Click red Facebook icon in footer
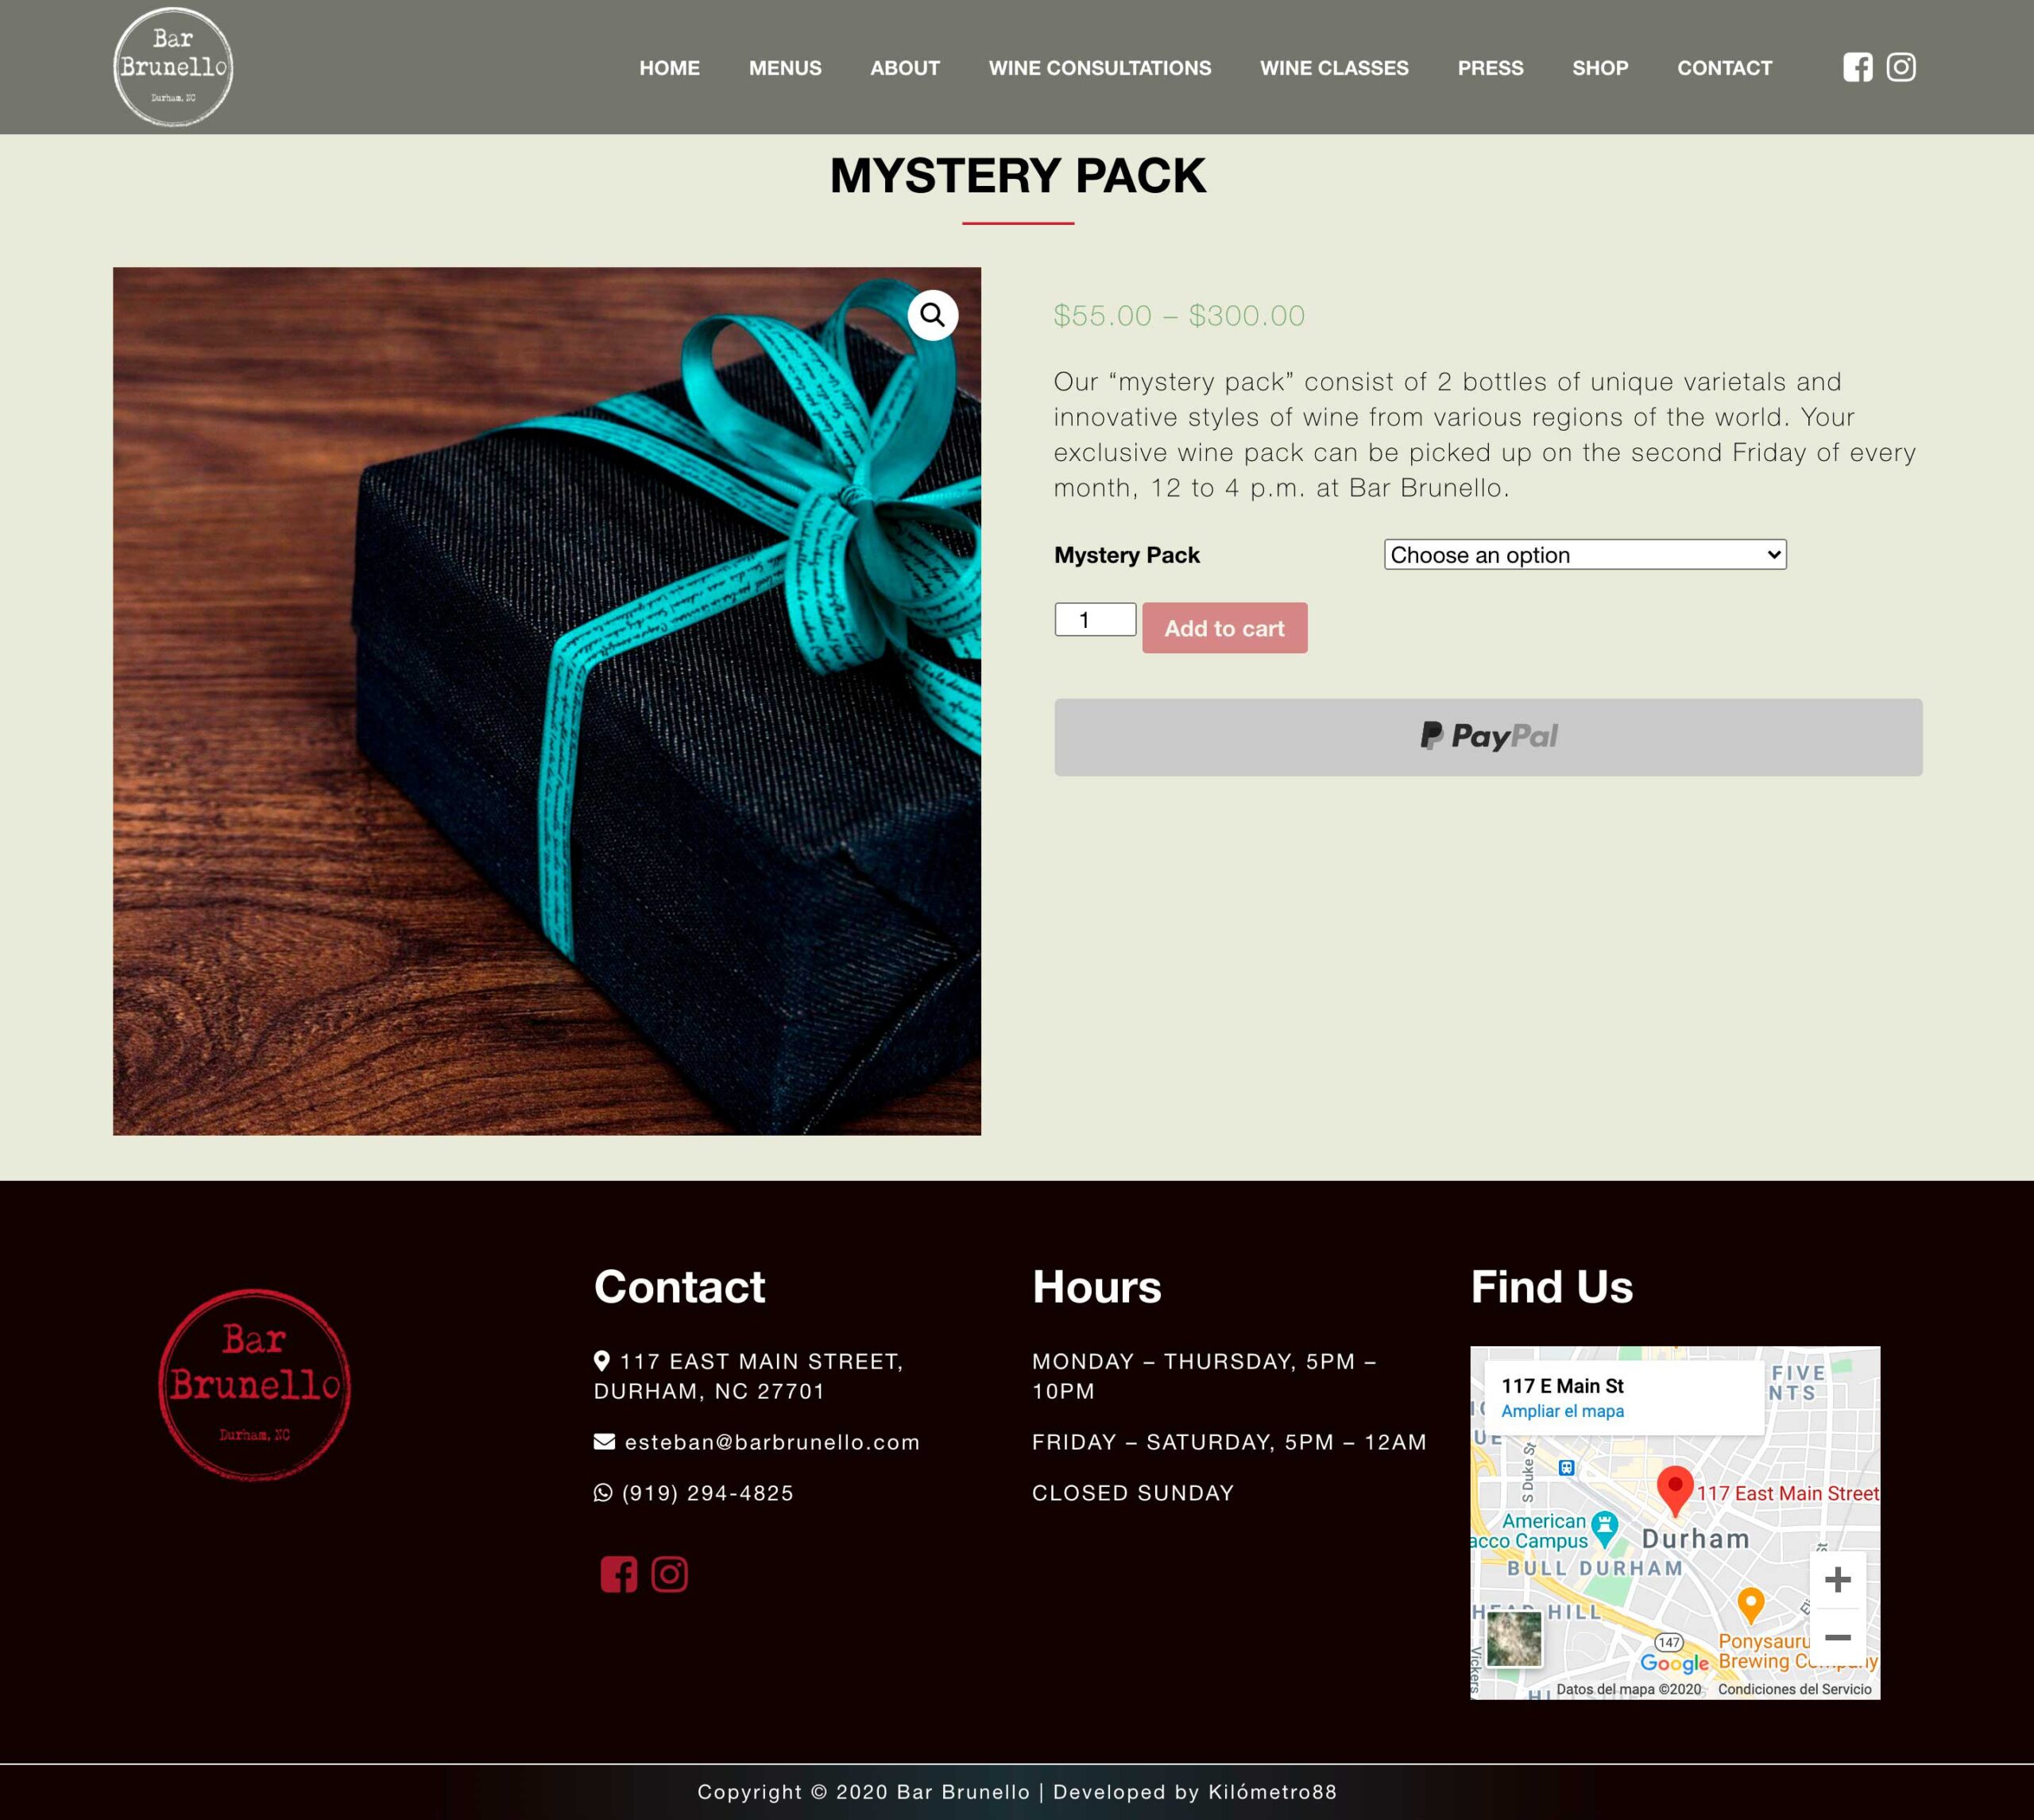The height and width of the screenshot is (1820, 2034). pos(619,1574)
